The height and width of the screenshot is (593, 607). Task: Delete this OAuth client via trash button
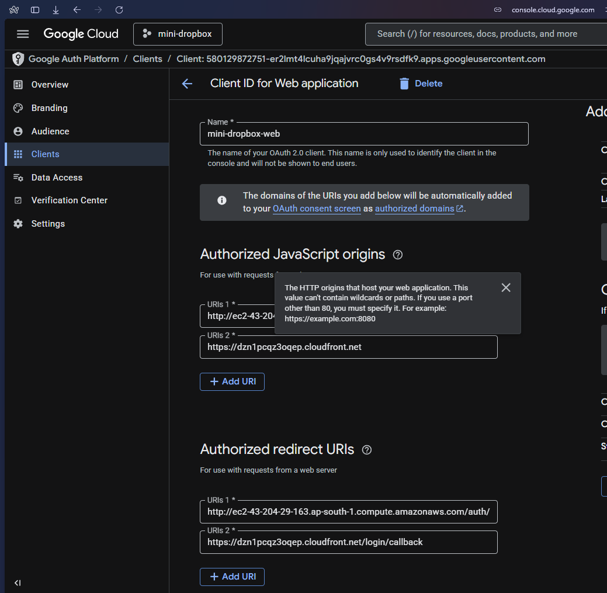coord(421,84)
